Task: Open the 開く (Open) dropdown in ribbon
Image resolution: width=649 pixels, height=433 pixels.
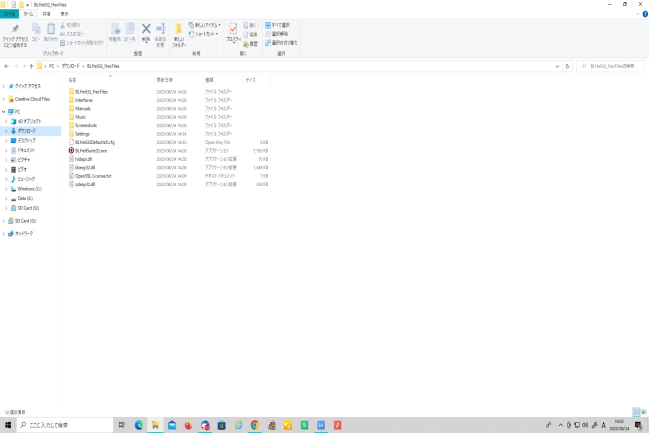Action: point(251,25)
